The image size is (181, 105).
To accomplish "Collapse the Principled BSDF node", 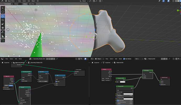I will click(x=117, y=86).
